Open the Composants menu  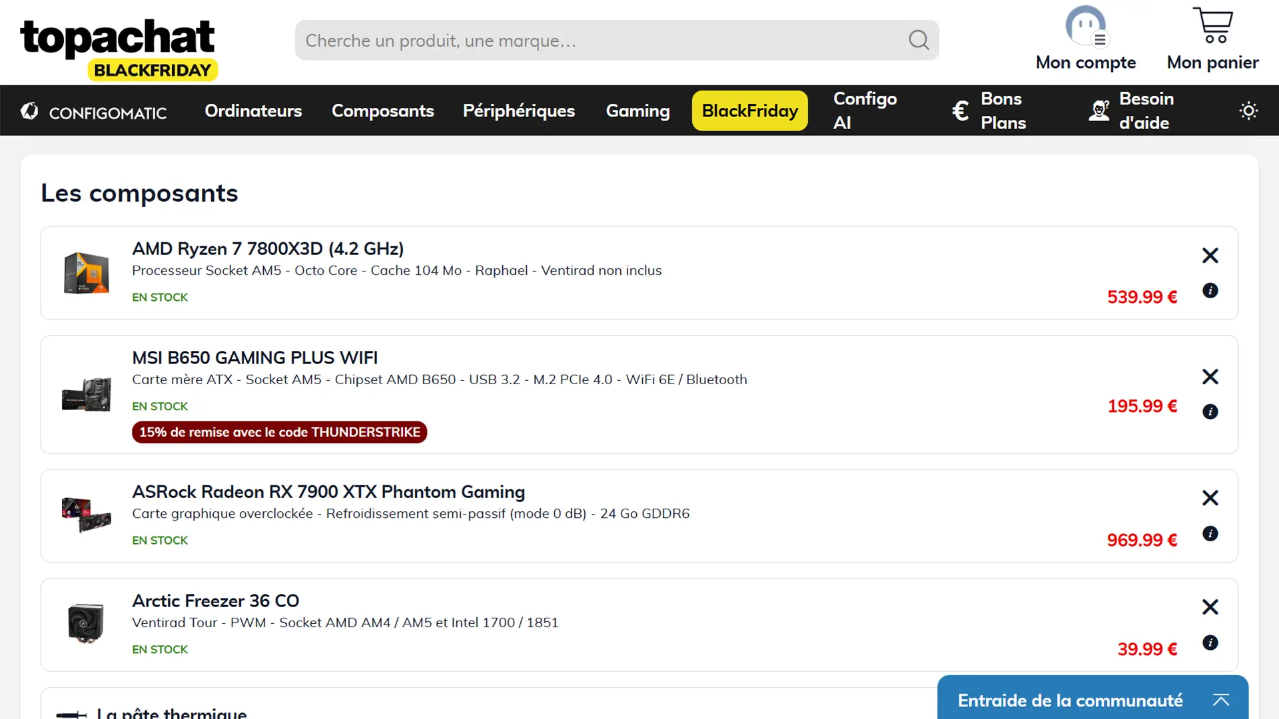(x=383, y=111)
